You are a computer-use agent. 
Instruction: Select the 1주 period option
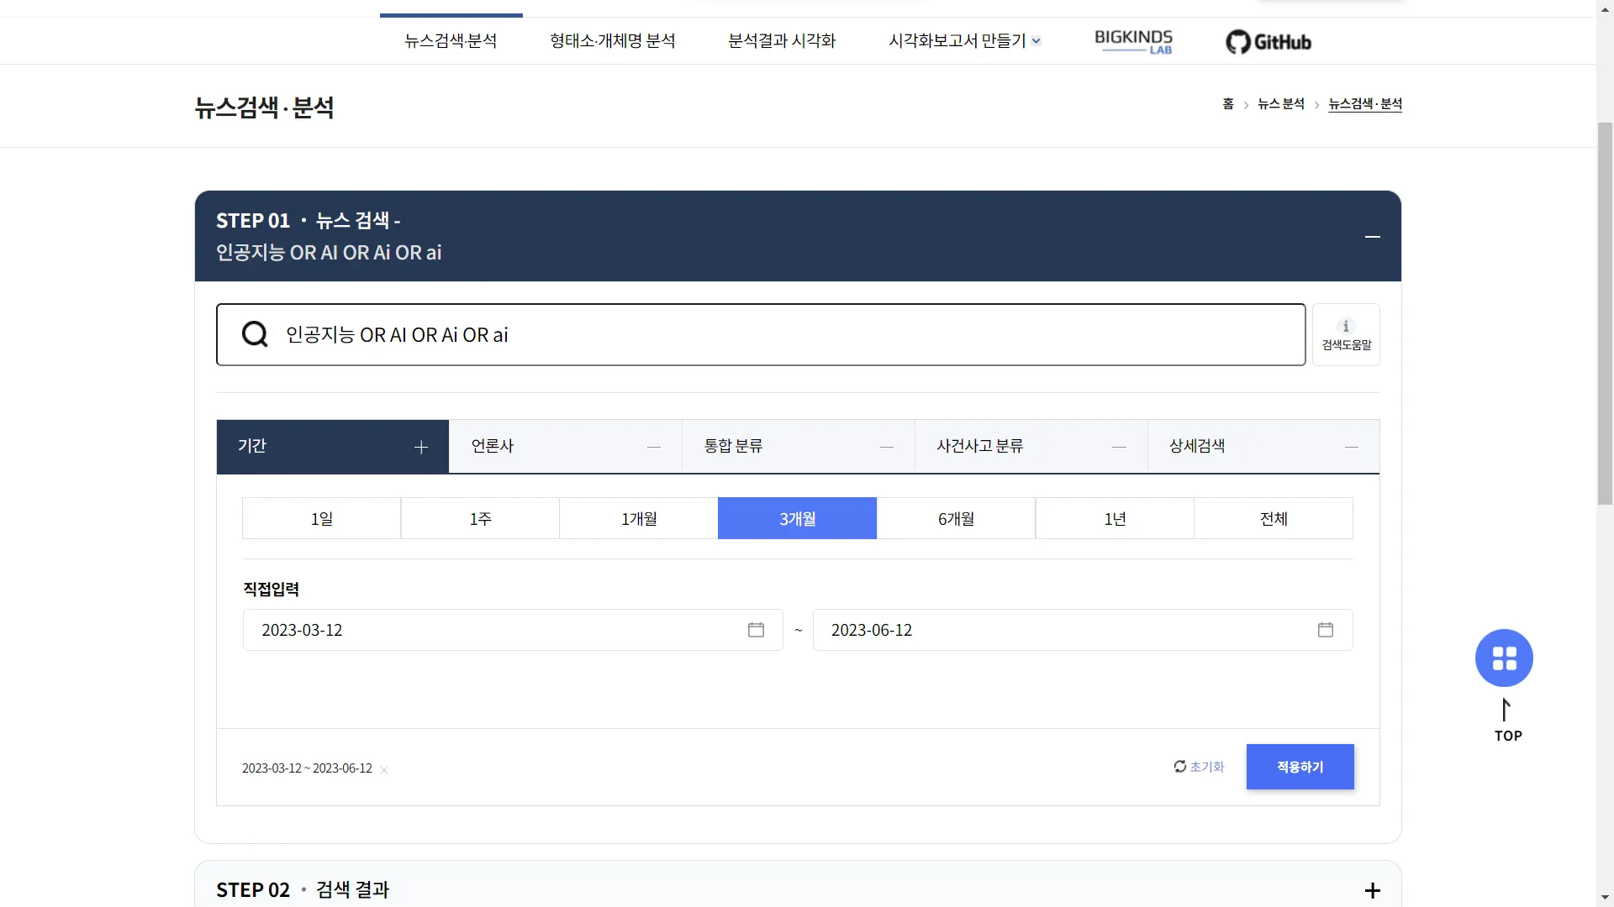480,518
